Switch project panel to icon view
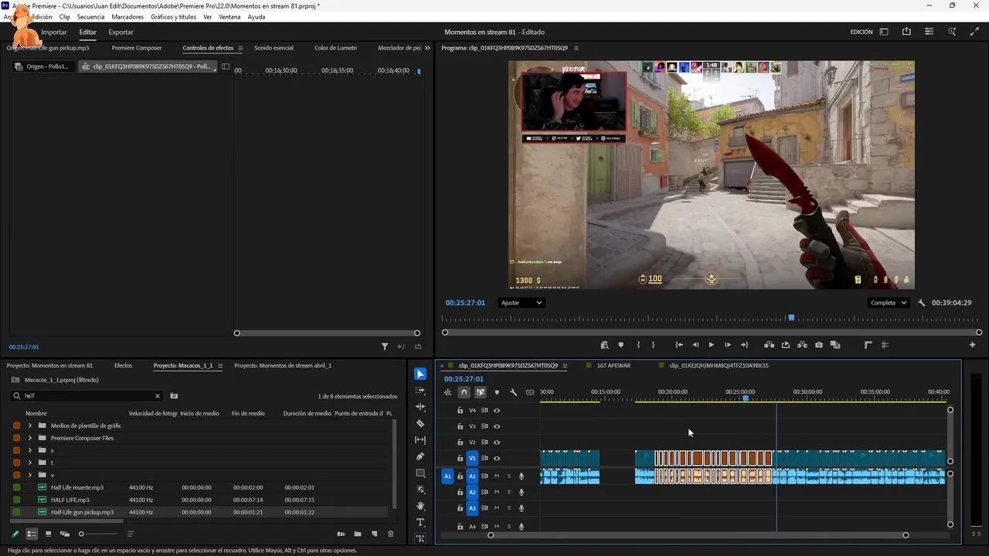989x556 pixels. coord(48,534)
